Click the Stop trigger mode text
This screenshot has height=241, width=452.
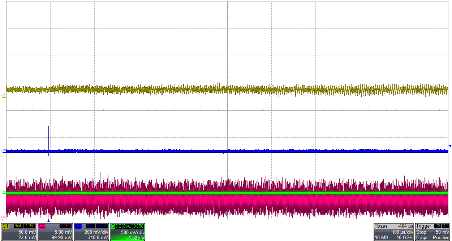[421, 232]
